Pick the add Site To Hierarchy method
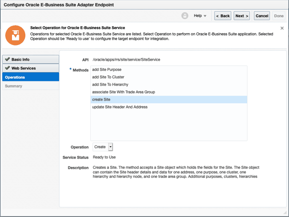The width and height of the screenshot is (289, 217). (x=110, y=85)
